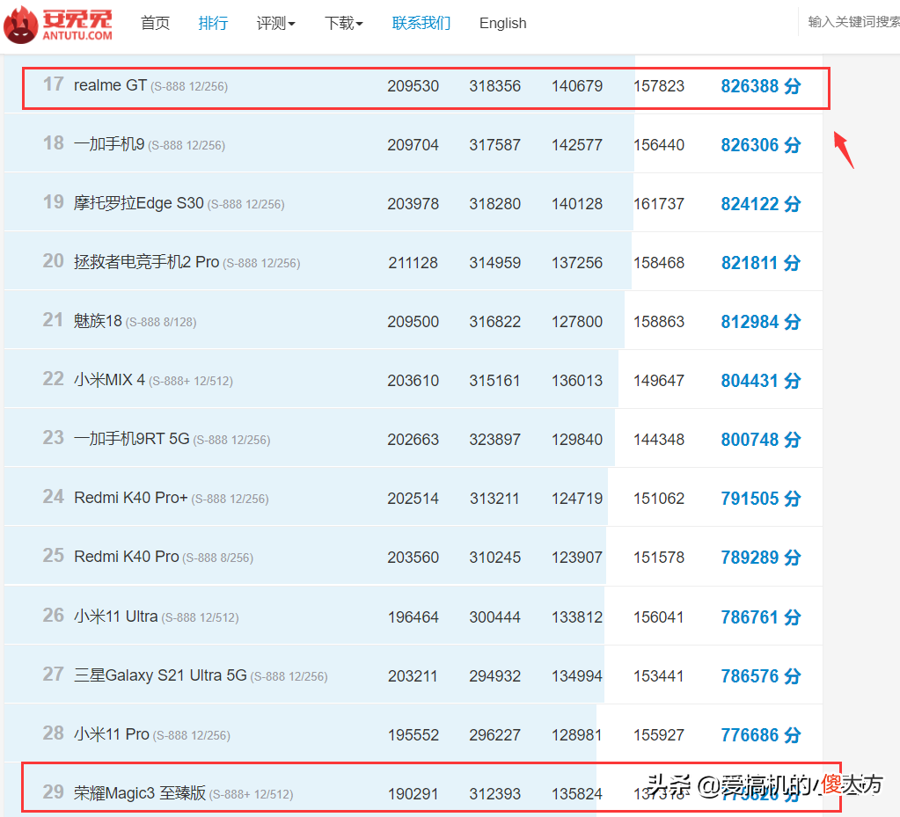900x817 pixels.
Task: Focus the keyword search field
Action: (x=852, y=22)
